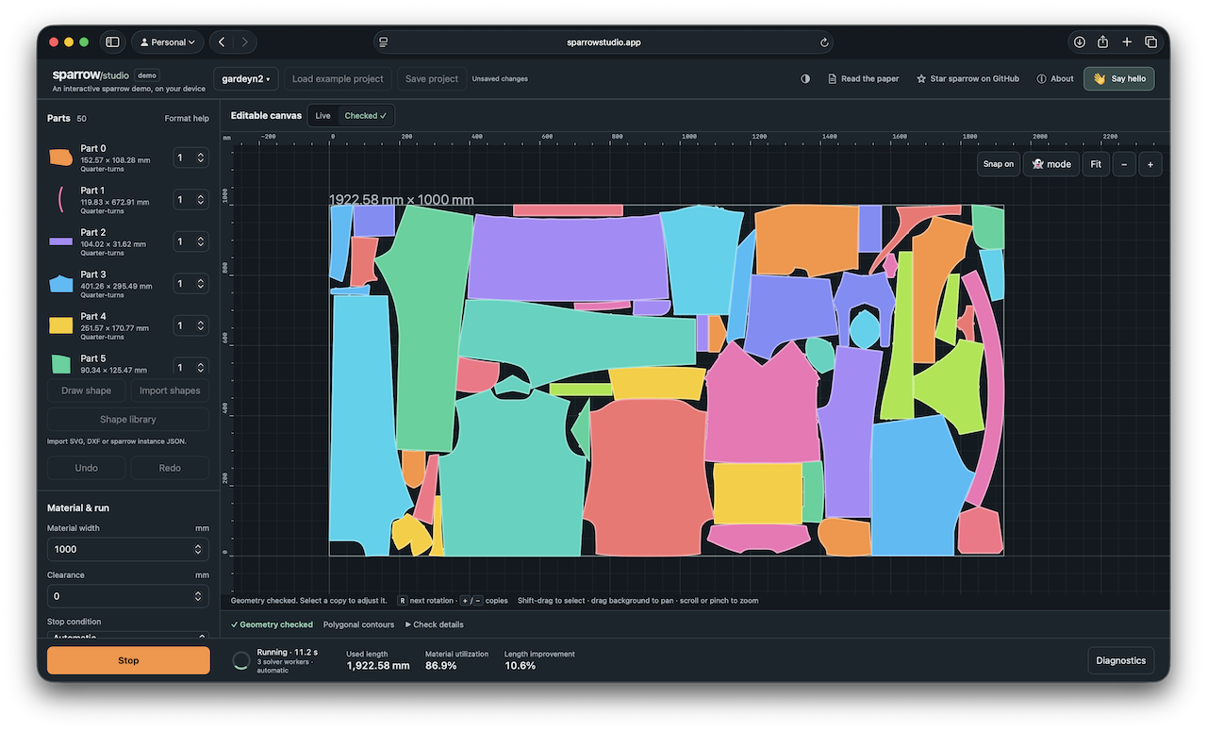Open a new Safari tab
The image size is (1207, 731).
point(1127,42)
